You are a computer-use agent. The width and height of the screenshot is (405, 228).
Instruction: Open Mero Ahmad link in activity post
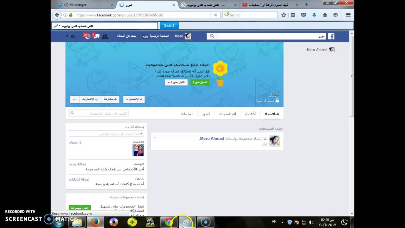click(212, 138)
